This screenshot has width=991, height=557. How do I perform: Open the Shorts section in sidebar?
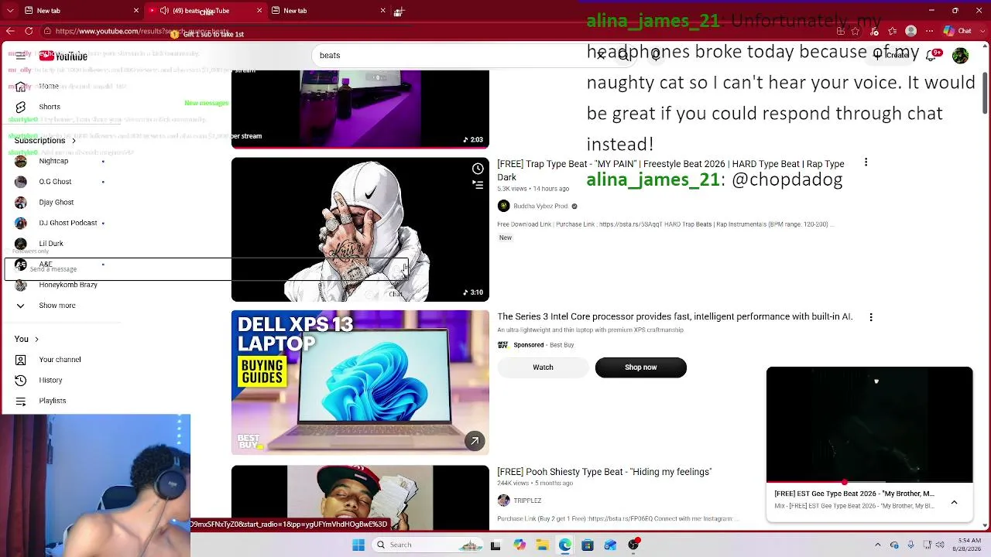click(x=50, y=107)
